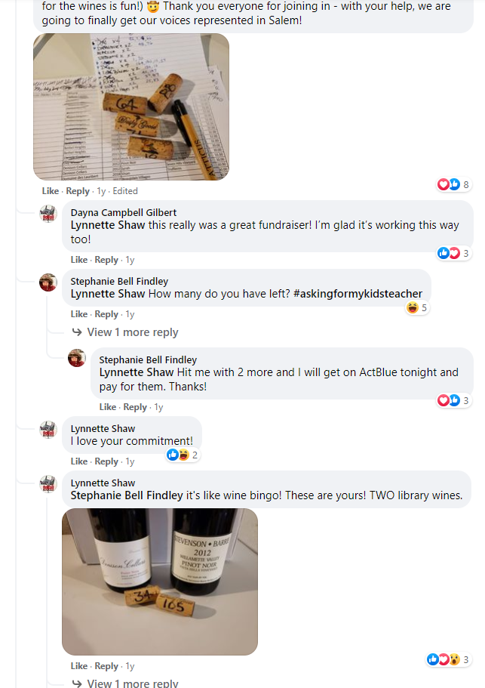Screen dimensions: 485x688
Task: Open the numbered corks photo
Action: coord(131,106)
